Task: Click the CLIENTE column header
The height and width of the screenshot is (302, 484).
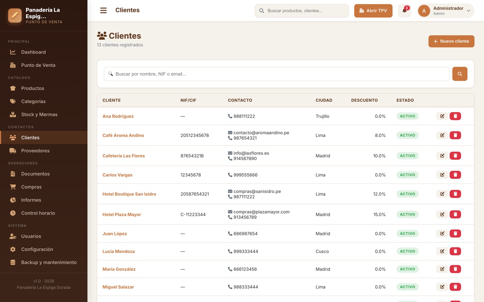Action: (x=112, y=100)
